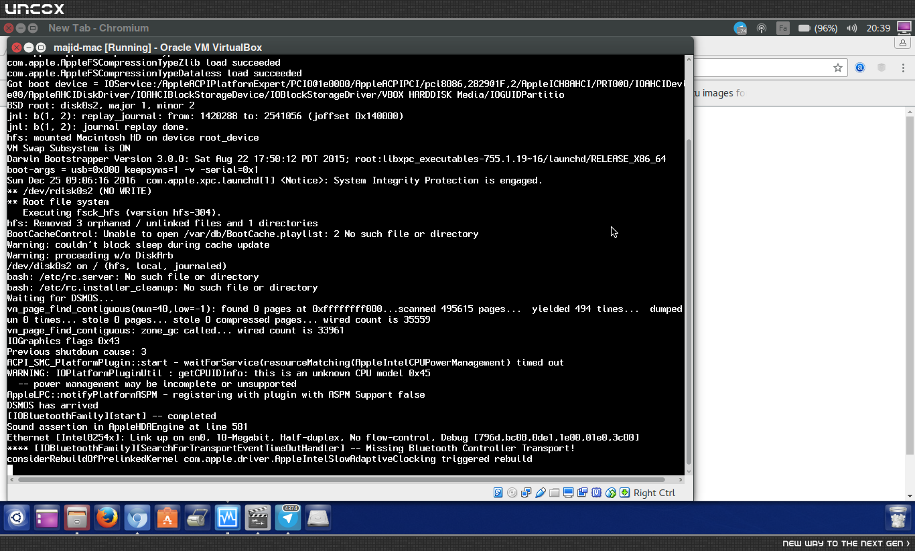Open the volume speaker indicator in the top panel
915x551 pixels.
point(852,28)
